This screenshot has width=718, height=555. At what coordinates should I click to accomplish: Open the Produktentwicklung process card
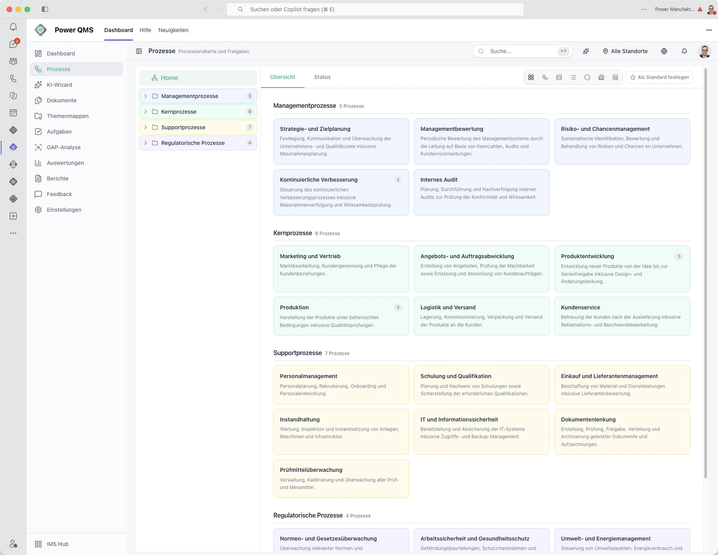click(622, 269)
